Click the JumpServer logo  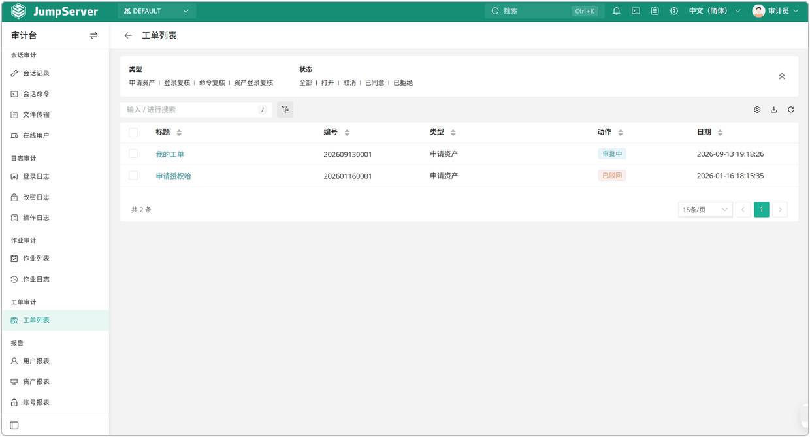pos(55,11)
